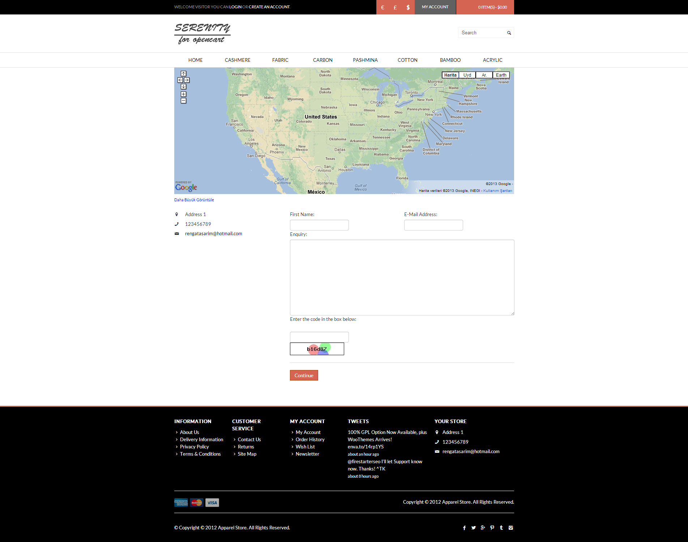Click the Pinterest icon in footer
The image size is (688, 542).
pyautogui.click(x=492, y=528)
